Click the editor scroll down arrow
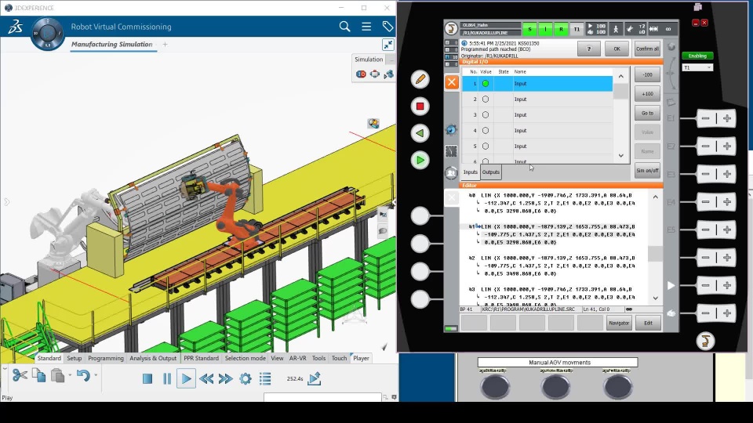The image size is (753, 423). point(656,298)
